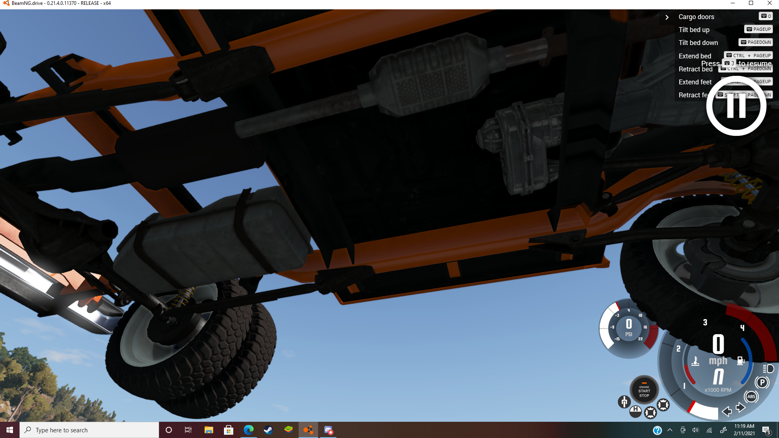Click the lower differential lock icon
Image resolution: width=779 pixels, height=438 pixels.
pyautogui.click(x=650, y=413)
